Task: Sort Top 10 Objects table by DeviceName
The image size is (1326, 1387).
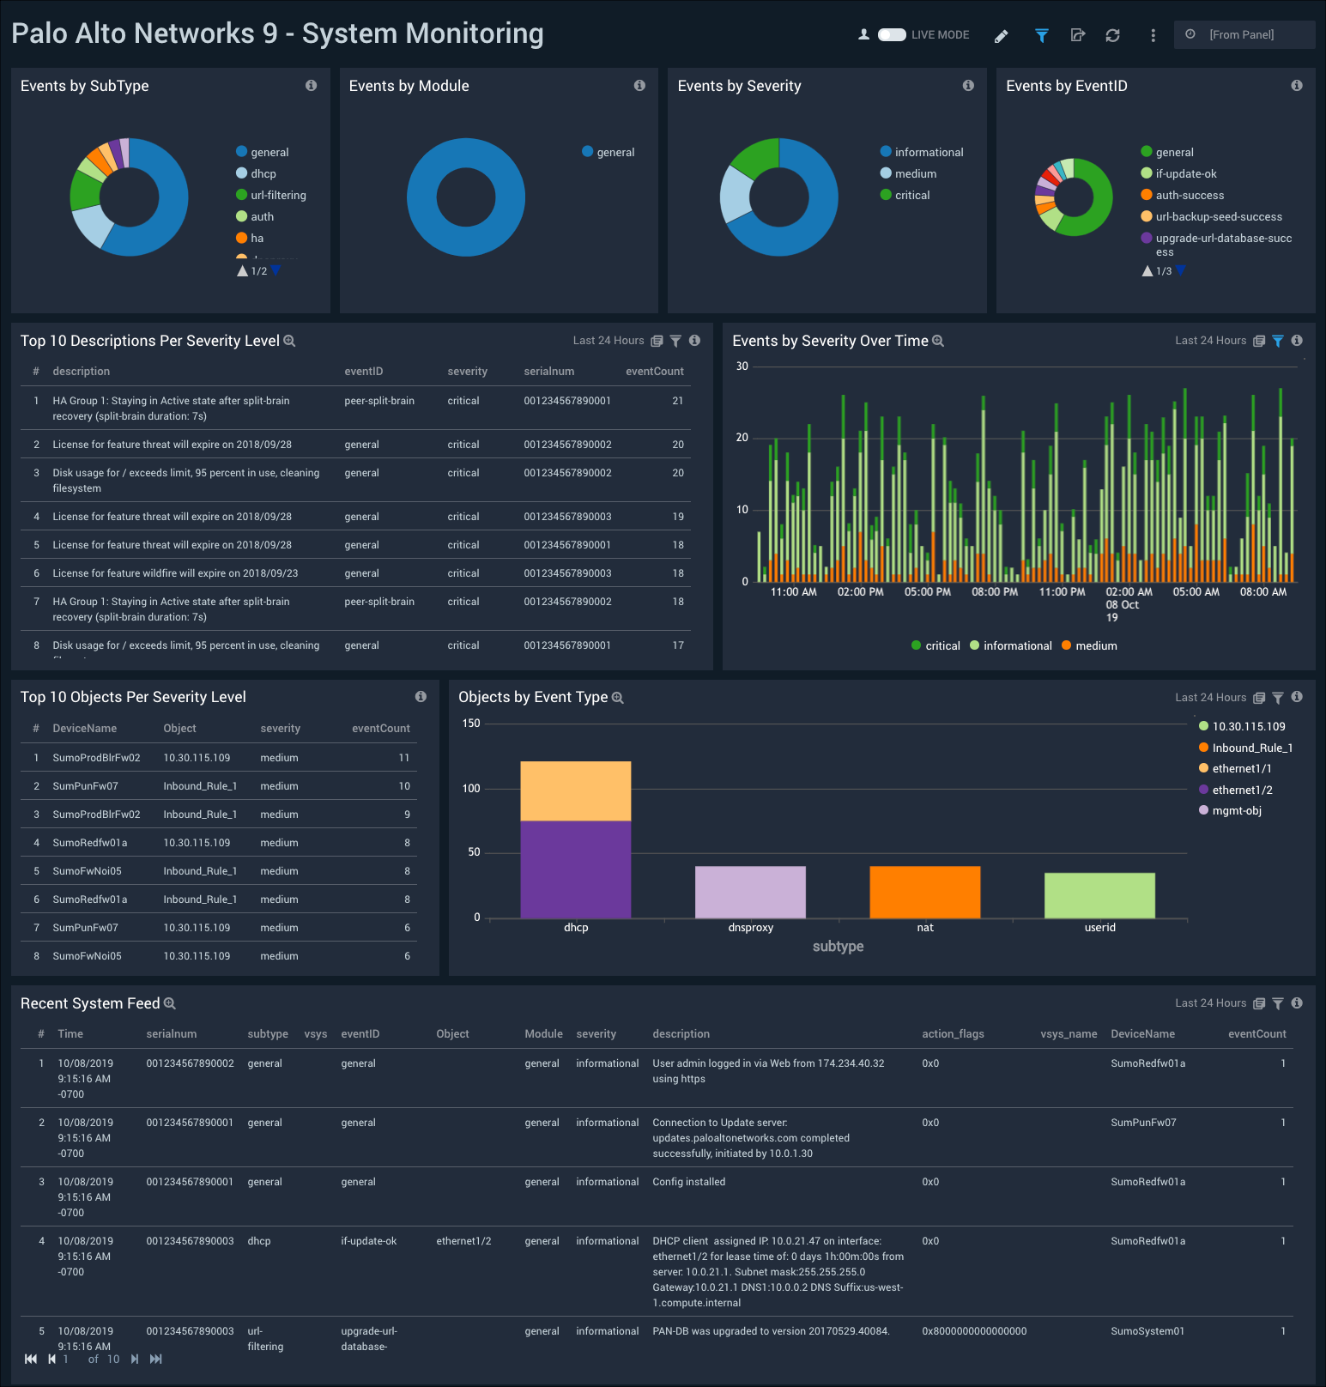Action: tap(85, 729)
